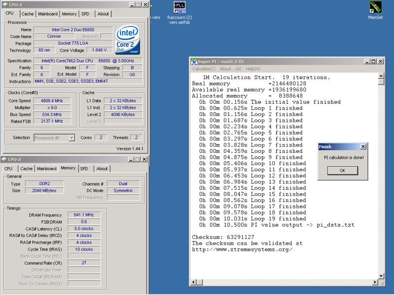The width and height of the screenshot is (394, 295).
Task: Click the Bus Speed value 534.3 MHz
Action: point(52,115)
